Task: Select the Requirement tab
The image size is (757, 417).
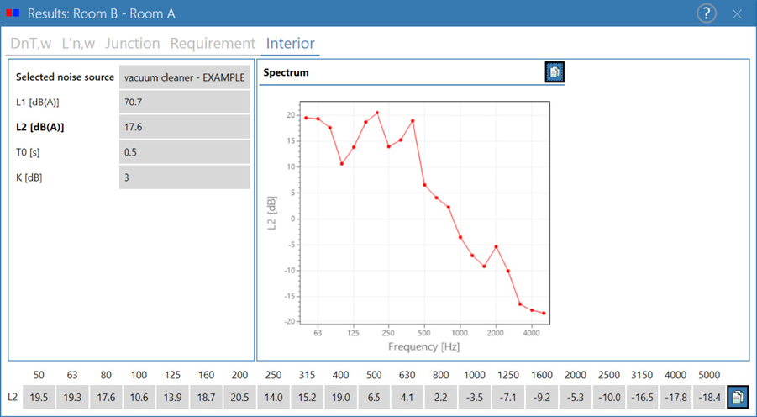Action: coord(213,44)
